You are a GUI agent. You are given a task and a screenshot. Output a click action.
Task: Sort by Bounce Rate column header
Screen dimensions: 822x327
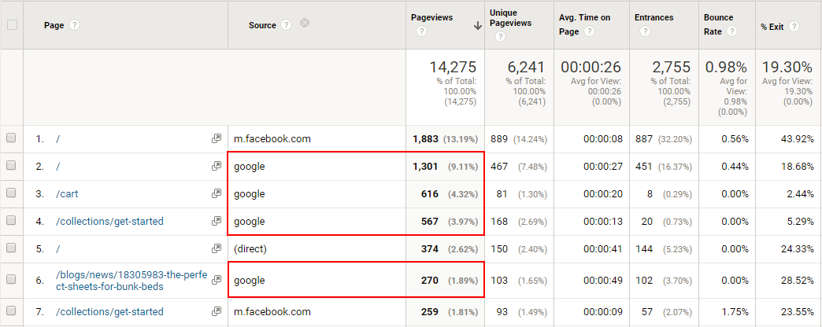(x=717, y=24)
